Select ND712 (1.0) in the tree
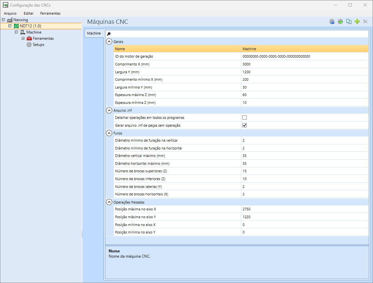 click(x=31, y=26)
